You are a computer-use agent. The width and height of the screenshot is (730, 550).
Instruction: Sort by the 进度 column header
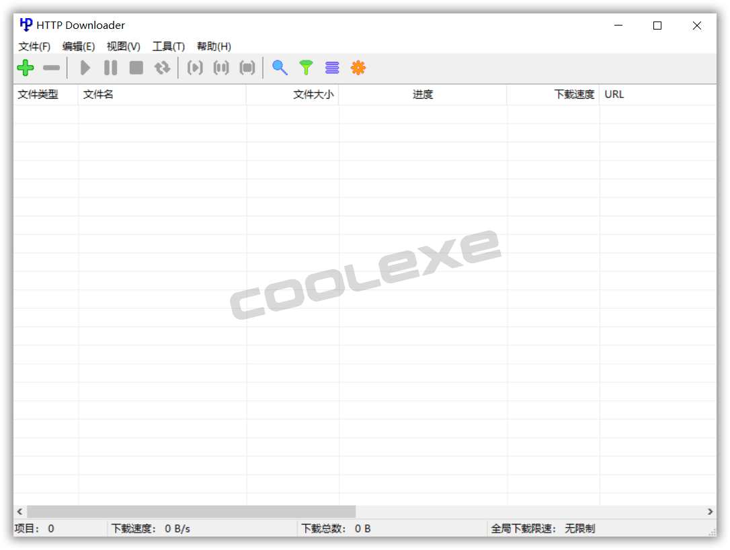pyautogui.click(x=423, y=95)
